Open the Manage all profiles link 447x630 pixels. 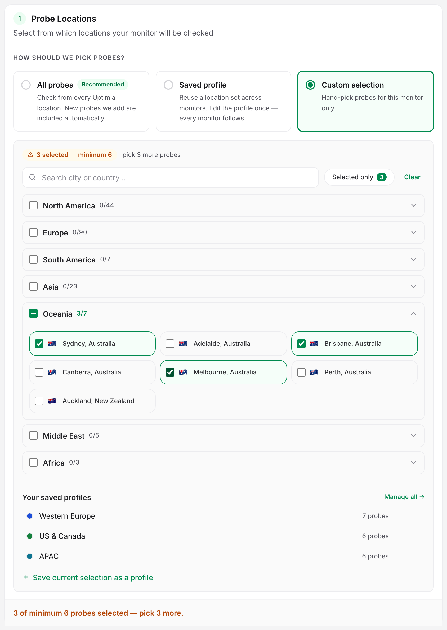pos(404,497)
